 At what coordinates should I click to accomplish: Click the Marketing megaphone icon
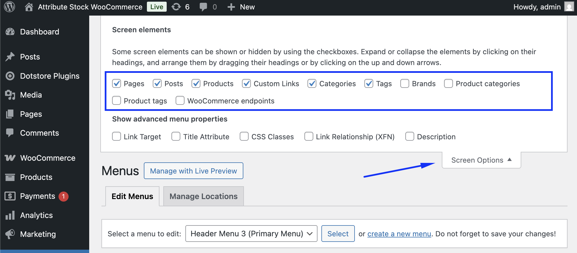(x=10, y=234)
